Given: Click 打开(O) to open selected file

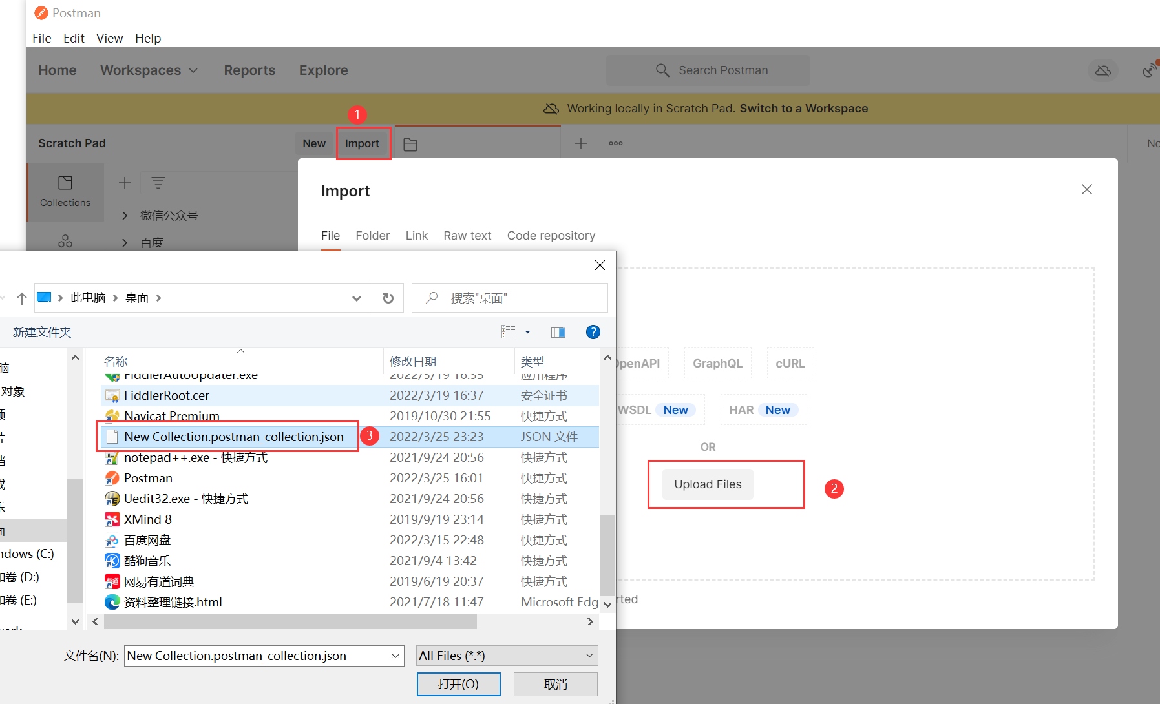Looking at the screenshot, I should [x=458, y=684].
